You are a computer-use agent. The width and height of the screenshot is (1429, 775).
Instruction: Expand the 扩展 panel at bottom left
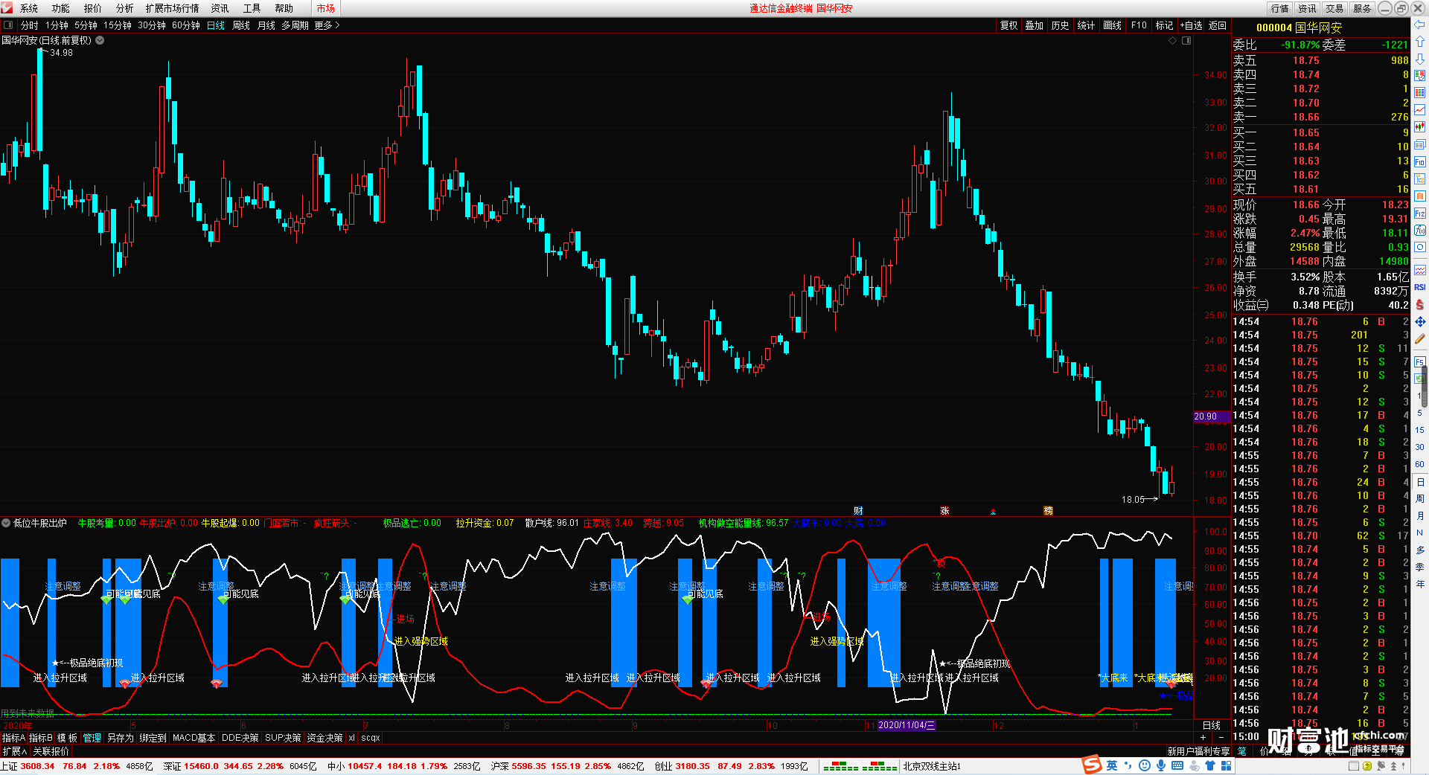click(x=15, y=751)
